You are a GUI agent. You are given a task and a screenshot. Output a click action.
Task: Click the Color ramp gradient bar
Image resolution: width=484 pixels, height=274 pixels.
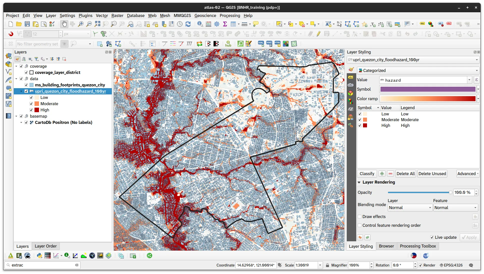pyautogui.click(x=427, y=99)
